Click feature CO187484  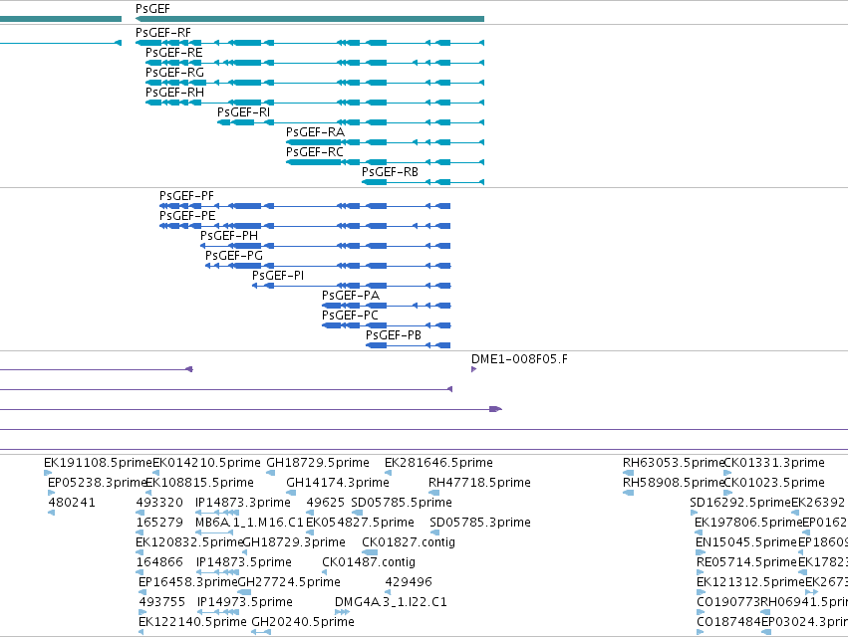tap(728, 622)
